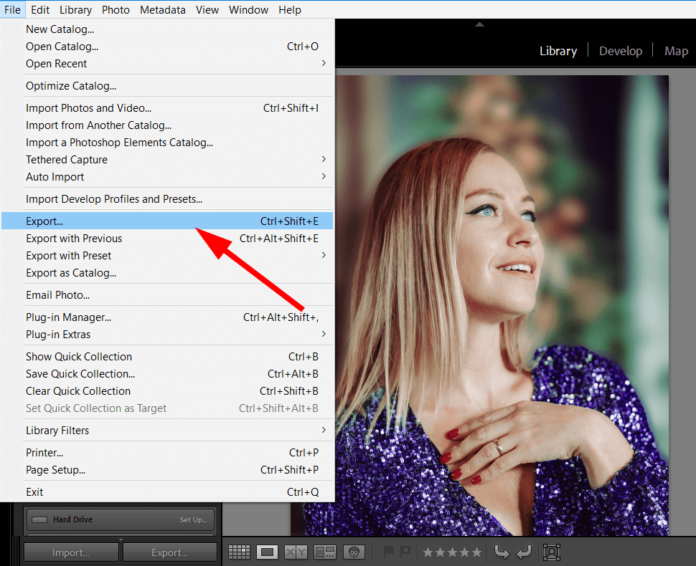Select Show Quick Collection
Viewport: 696px width, 566px height.
click(167, 357)
